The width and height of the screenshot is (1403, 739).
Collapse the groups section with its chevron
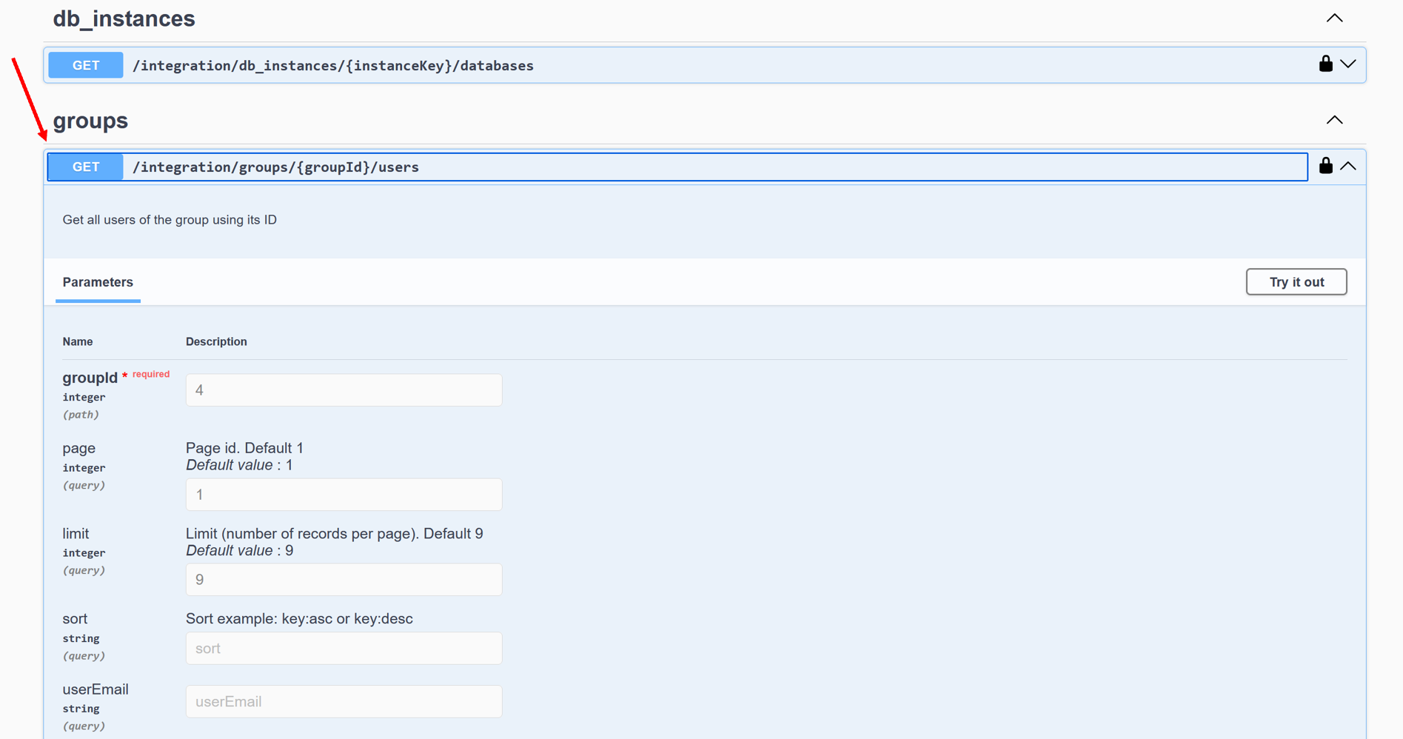click(x=1334, y=120)
